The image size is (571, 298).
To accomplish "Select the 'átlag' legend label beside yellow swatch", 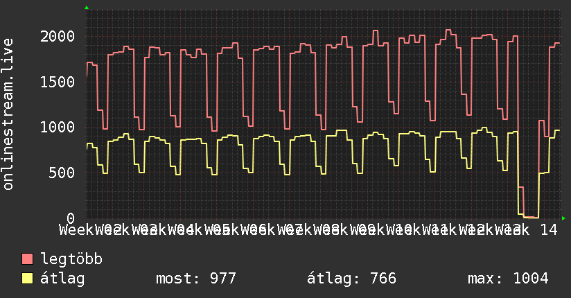I will (62, 279).
